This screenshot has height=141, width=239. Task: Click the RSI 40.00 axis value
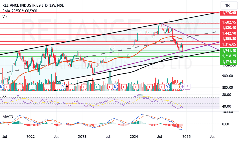tap(226, 106)
